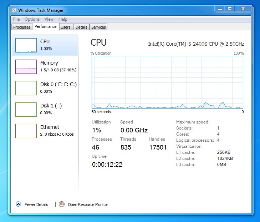Select the Ethernet mini graph thumbnail
The image size is (260, 222).
tap(26, 131)
